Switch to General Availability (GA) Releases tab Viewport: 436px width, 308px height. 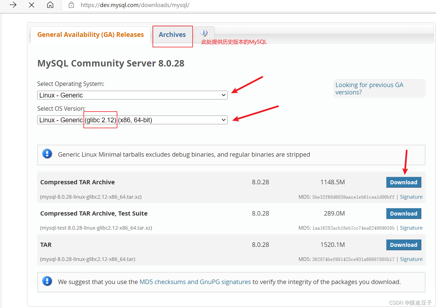point(91,35)
